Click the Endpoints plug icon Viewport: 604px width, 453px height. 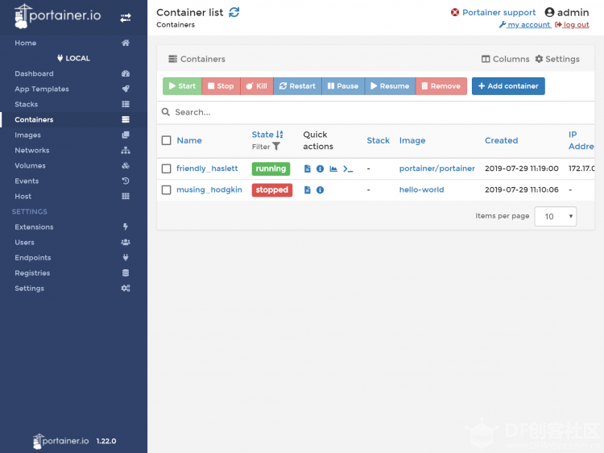(126, 258)
